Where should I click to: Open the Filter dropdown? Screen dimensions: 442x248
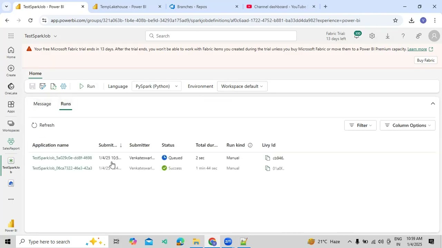point(360,125)
